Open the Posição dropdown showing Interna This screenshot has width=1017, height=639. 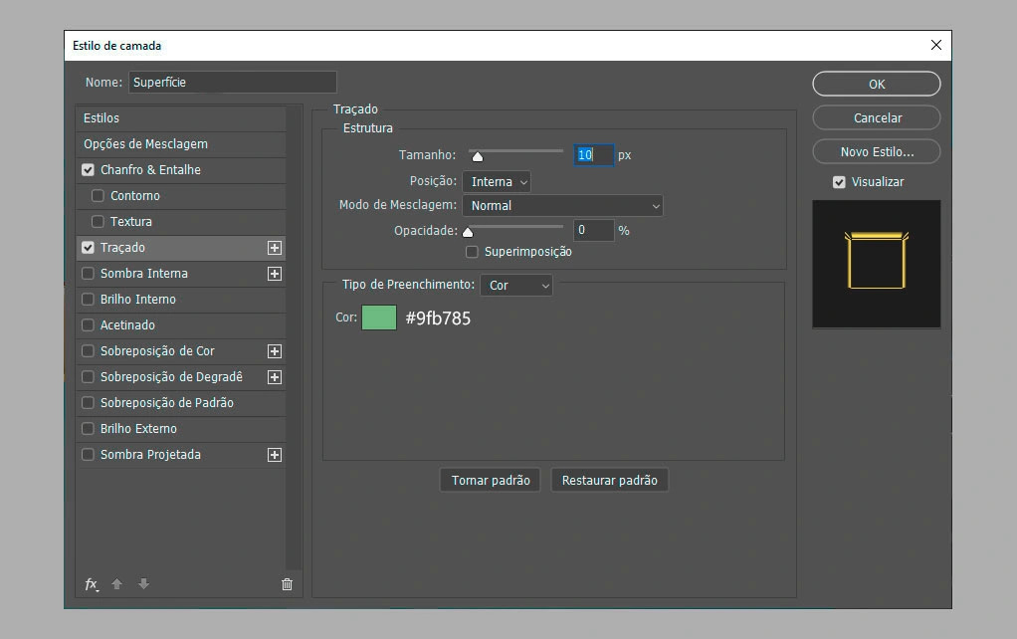496,181
